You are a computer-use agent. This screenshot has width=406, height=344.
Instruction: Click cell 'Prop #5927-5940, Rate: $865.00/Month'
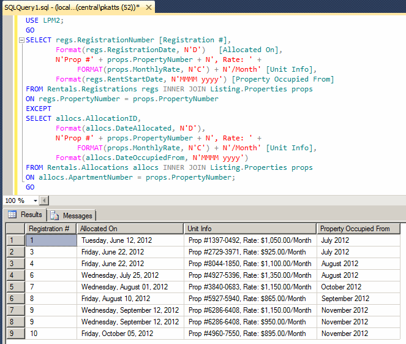pyautogui.click(x=250, y=299)
